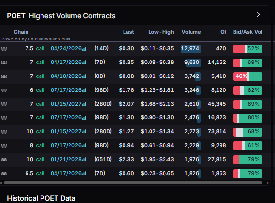This screenshot has width=275, height=203.
Task: Sort by the Bid/Ask Vol column header
Action: point(247,32)
